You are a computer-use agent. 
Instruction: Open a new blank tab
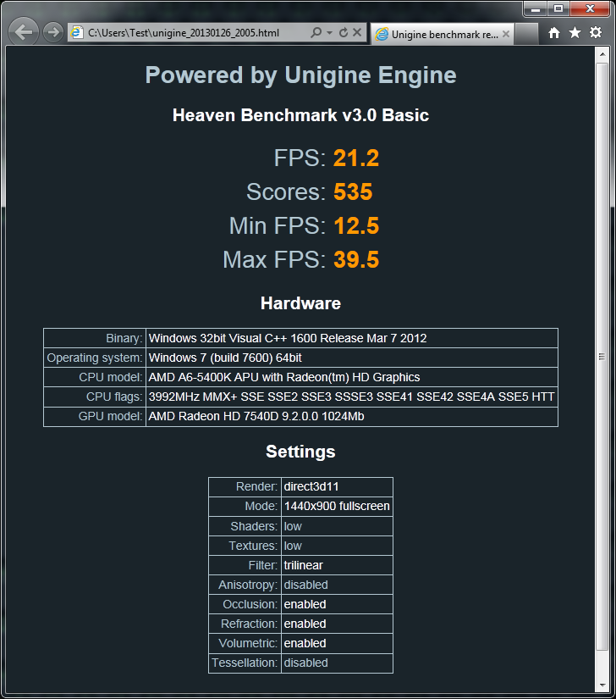tap(526, 34)
